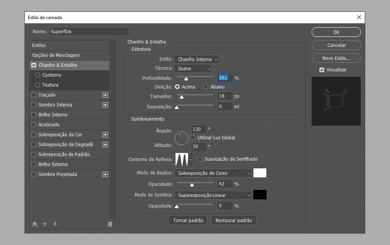Click the Tornar padrão button
The image size is (390, 245).
[x=188, y=220]
